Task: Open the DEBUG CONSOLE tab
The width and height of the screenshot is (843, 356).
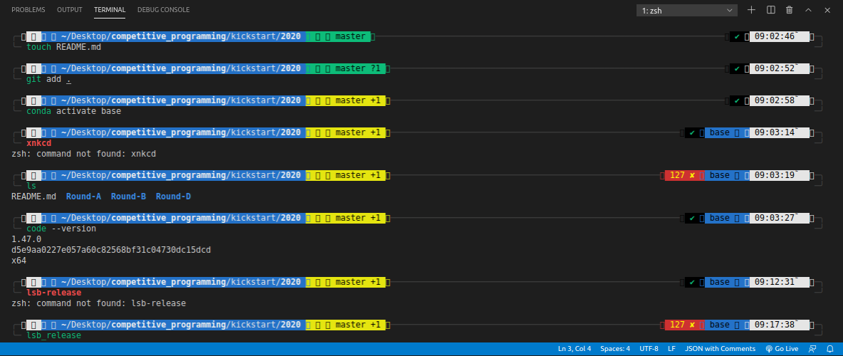Action: (x=164, y=10)
